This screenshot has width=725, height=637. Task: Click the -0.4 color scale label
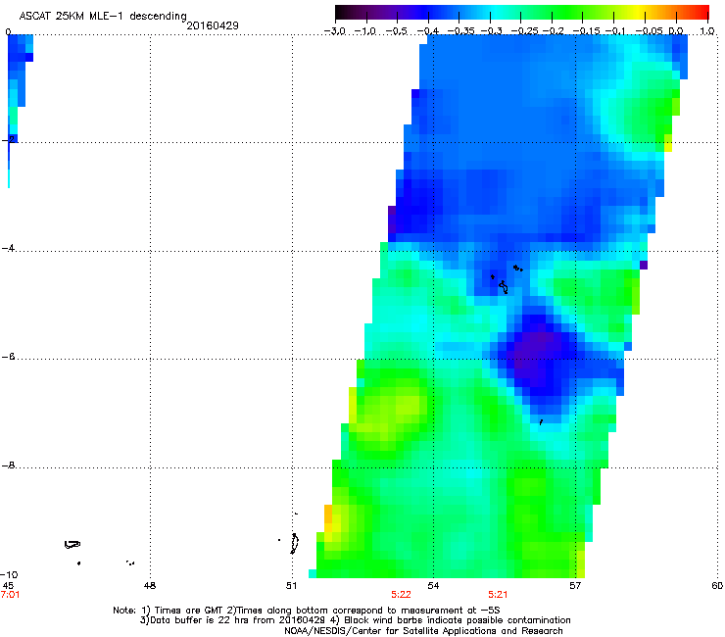point(428,31)
